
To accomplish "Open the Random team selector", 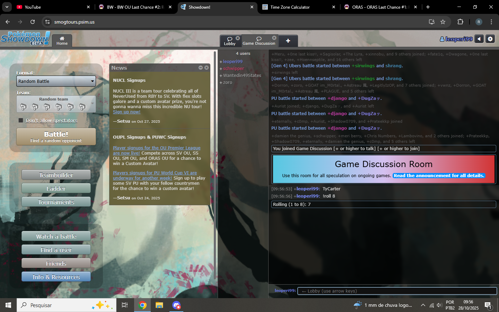I will pyautogui.click(x=56, y=104).
